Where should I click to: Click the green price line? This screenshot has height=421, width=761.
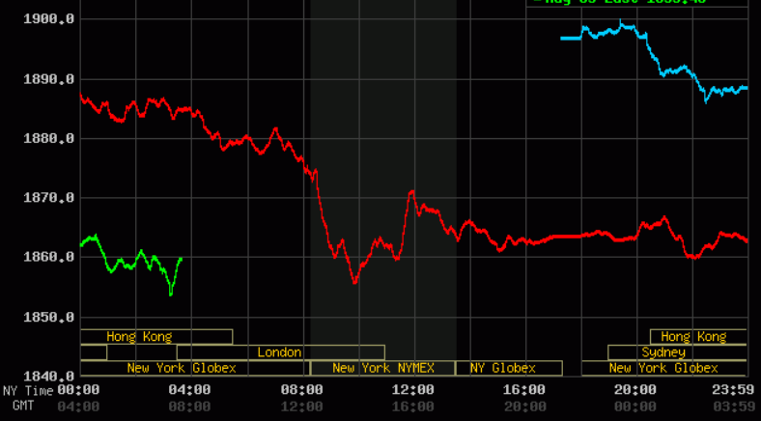pyautogui.click(x=116, y=263)
